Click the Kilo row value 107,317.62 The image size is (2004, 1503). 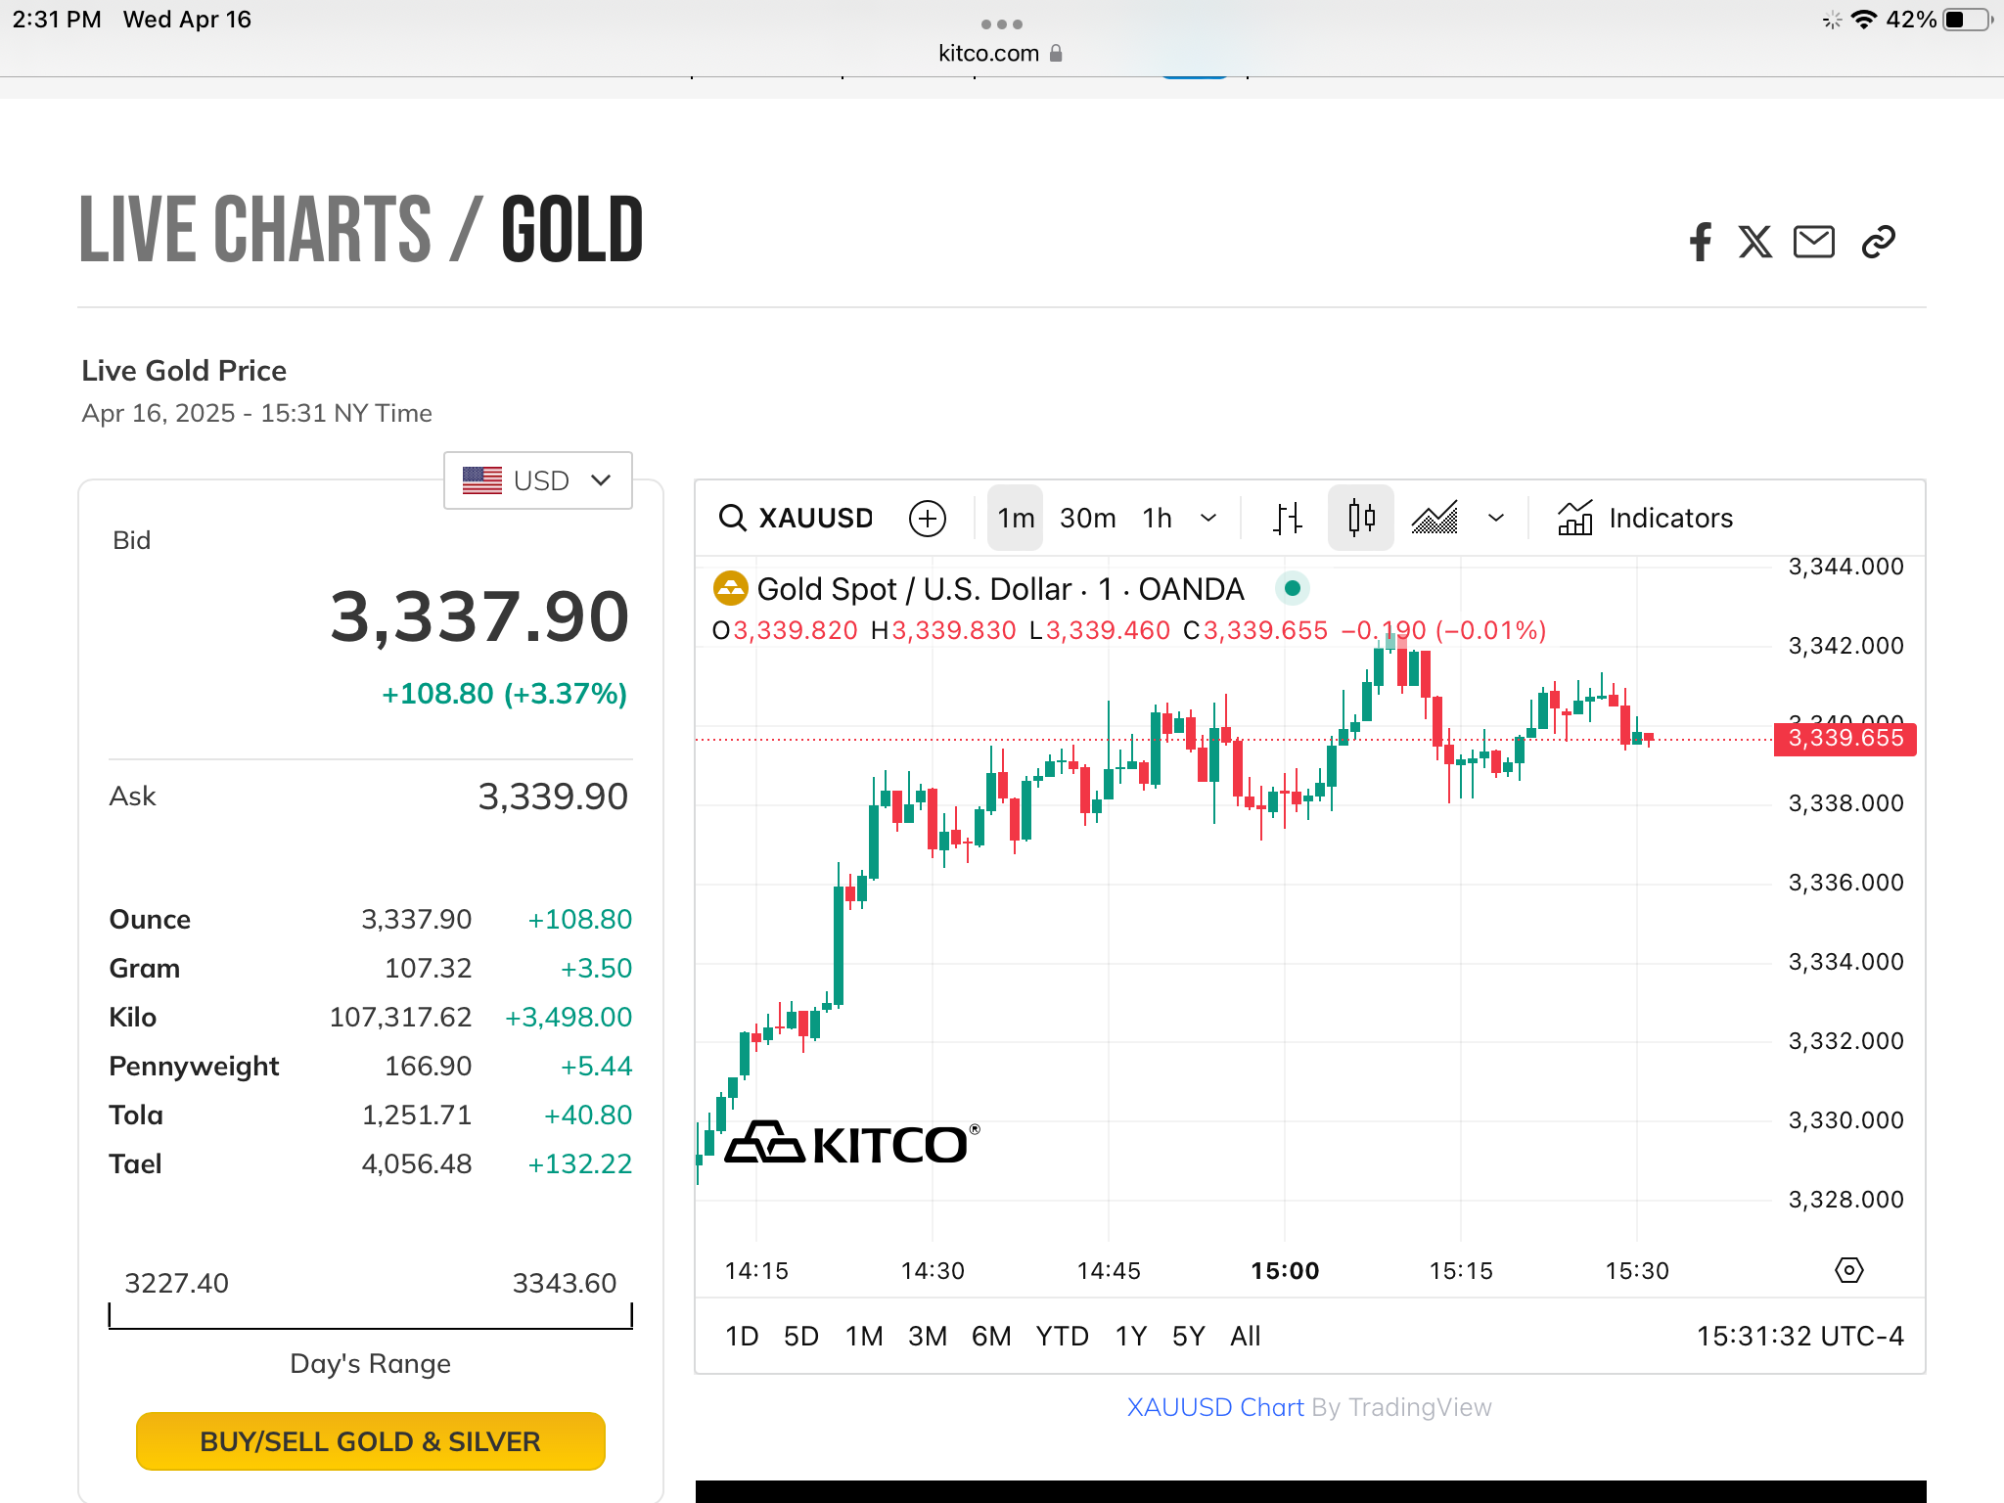(400, 1018)
